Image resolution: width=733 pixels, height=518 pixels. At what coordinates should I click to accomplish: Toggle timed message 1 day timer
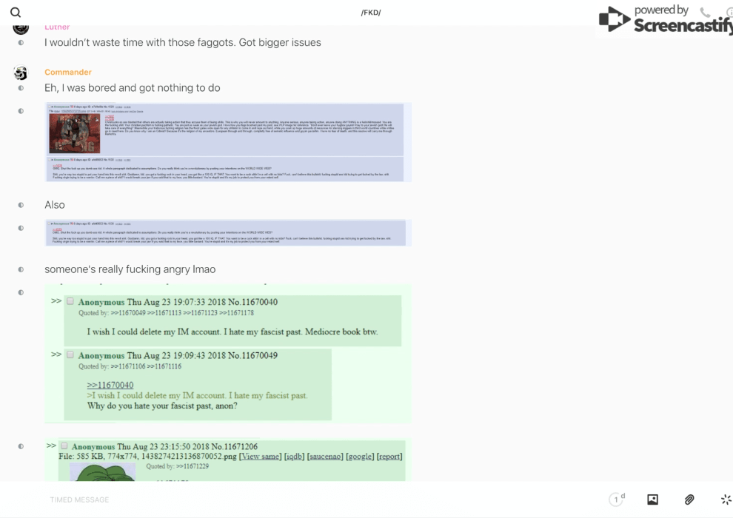pyautogui.click(x=617, y=499)
